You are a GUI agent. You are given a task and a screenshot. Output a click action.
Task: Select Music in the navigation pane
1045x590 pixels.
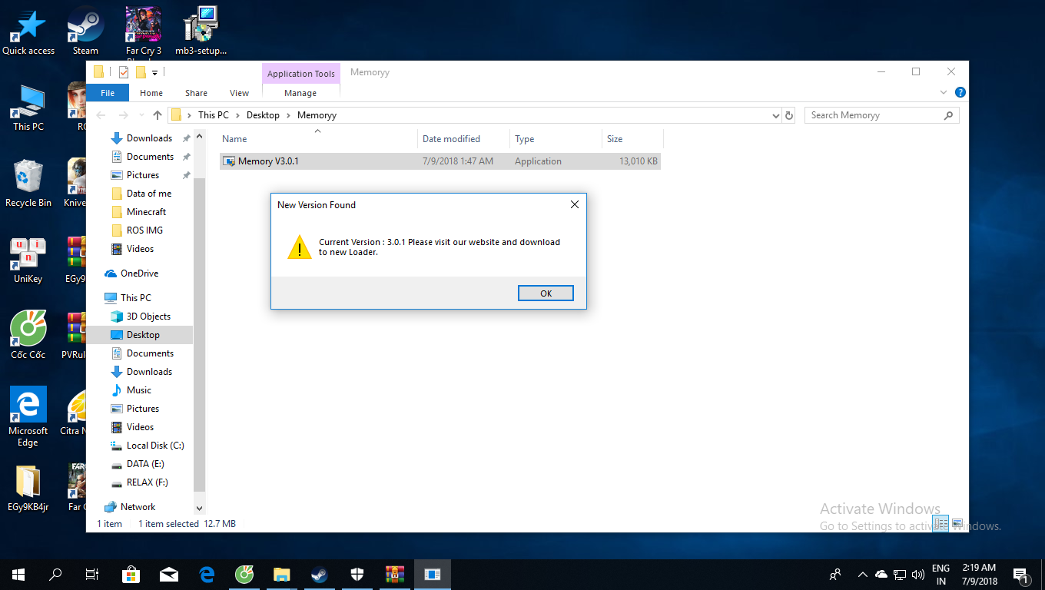(x=138, y=390)
